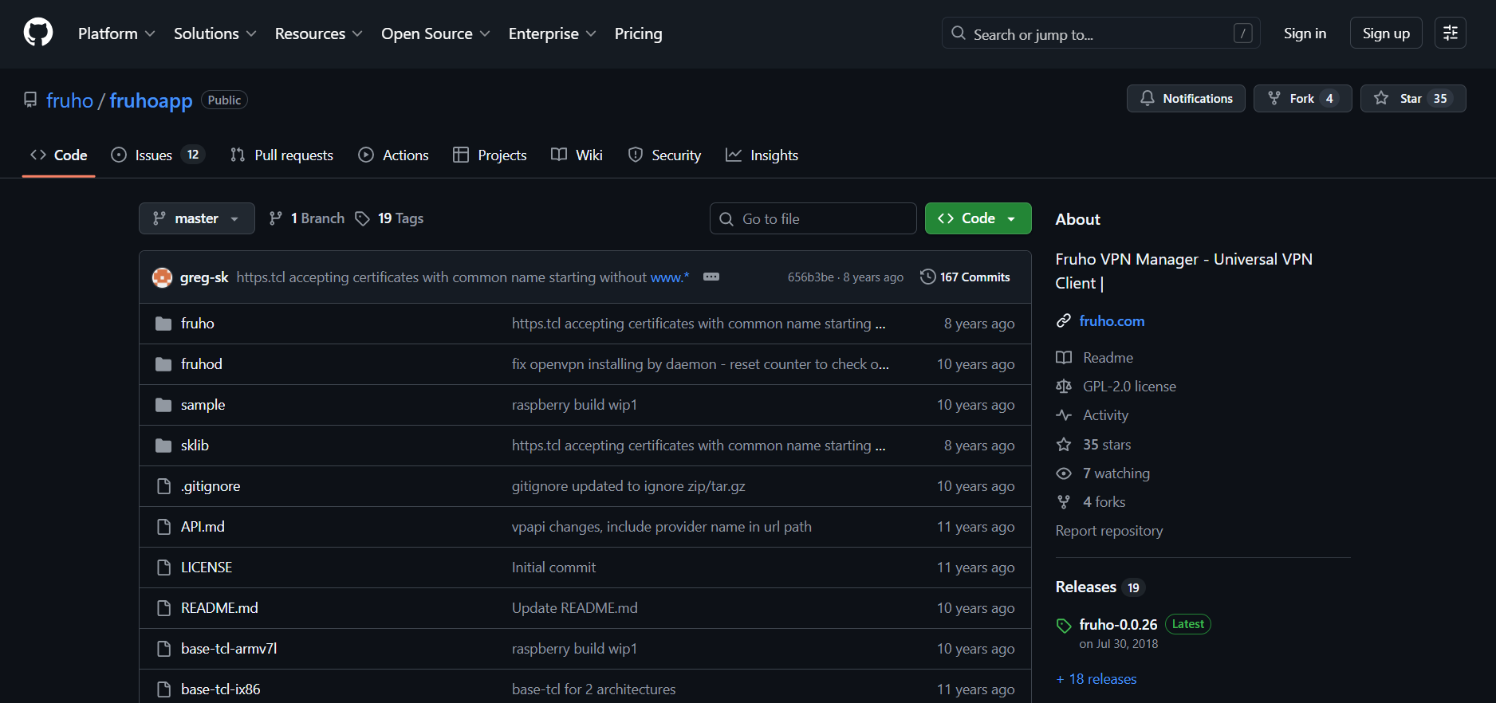The image size is (1496, 703).
Task: Expand the Open Source menu
Action: [x=435, y=33]
